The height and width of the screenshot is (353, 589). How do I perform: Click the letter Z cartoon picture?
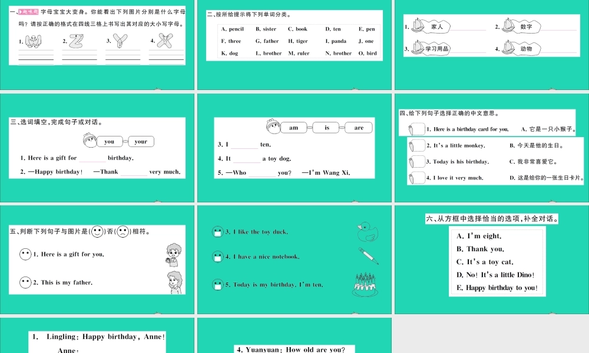[76, 41]
